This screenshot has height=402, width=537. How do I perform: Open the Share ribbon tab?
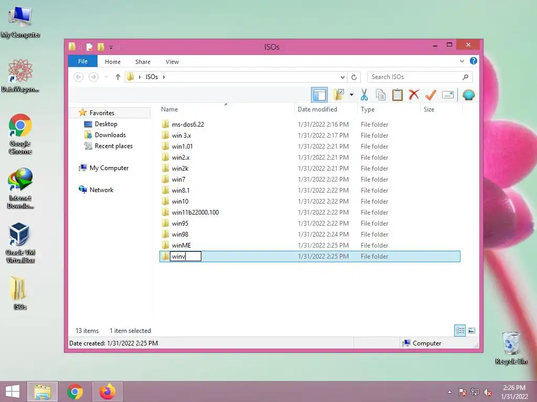pos(143,62)
